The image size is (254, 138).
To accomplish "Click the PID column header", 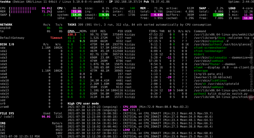I will pyautogui.click(x=120, y=31).
